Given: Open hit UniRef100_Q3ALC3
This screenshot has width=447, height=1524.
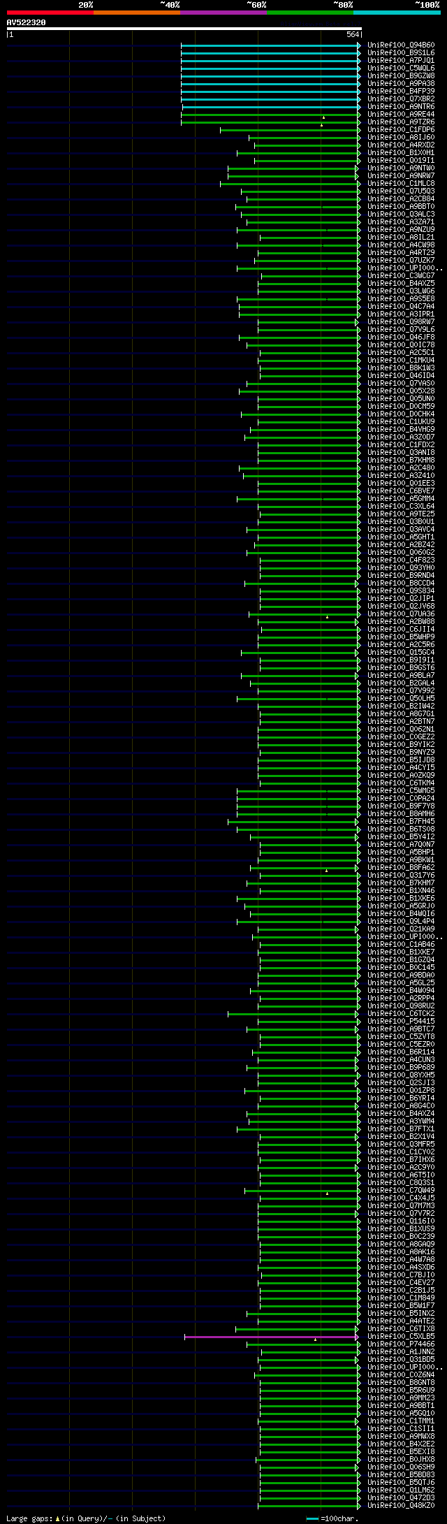Looking at the screenshot, I should point(401,215).
